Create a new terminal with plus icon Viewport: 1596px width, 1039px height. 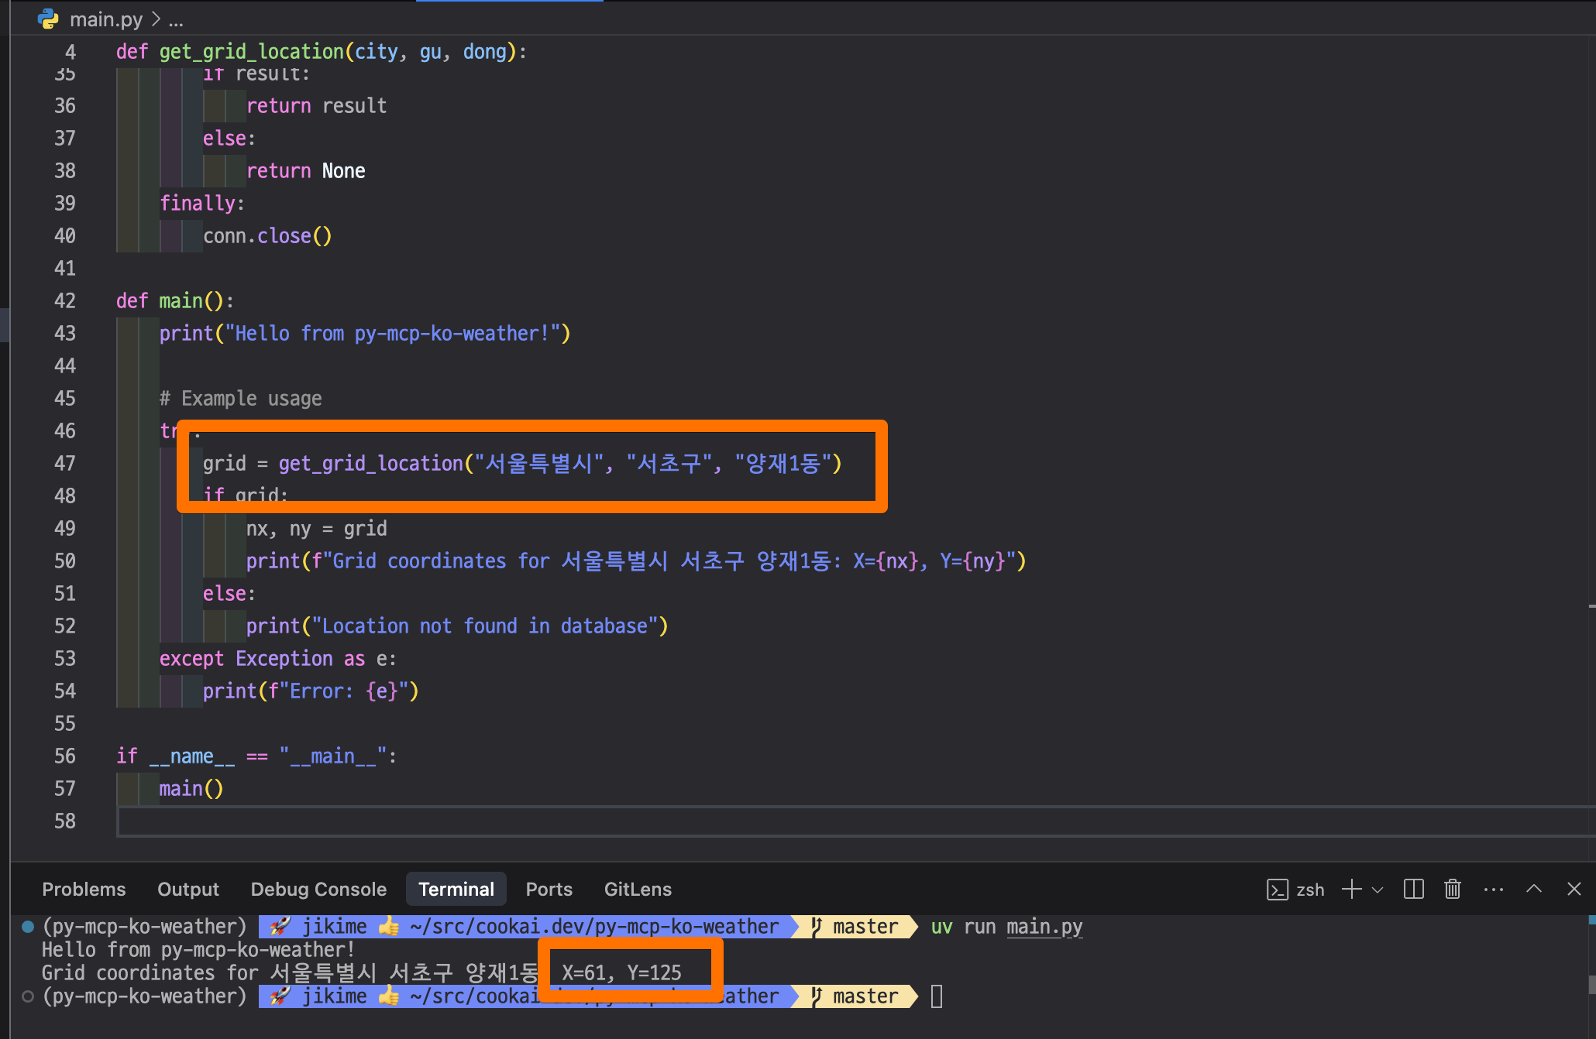pyautogui.click(x=1351, y=890)
